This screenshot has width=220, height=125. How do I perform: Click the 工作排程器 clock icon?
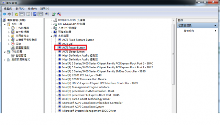click(13, 28)
